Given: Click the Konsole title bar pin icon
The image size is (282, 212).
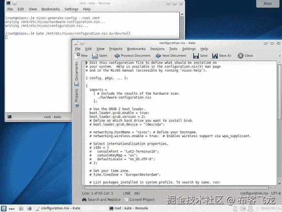Looking at the screenshot, I should (x=15, y=3).
